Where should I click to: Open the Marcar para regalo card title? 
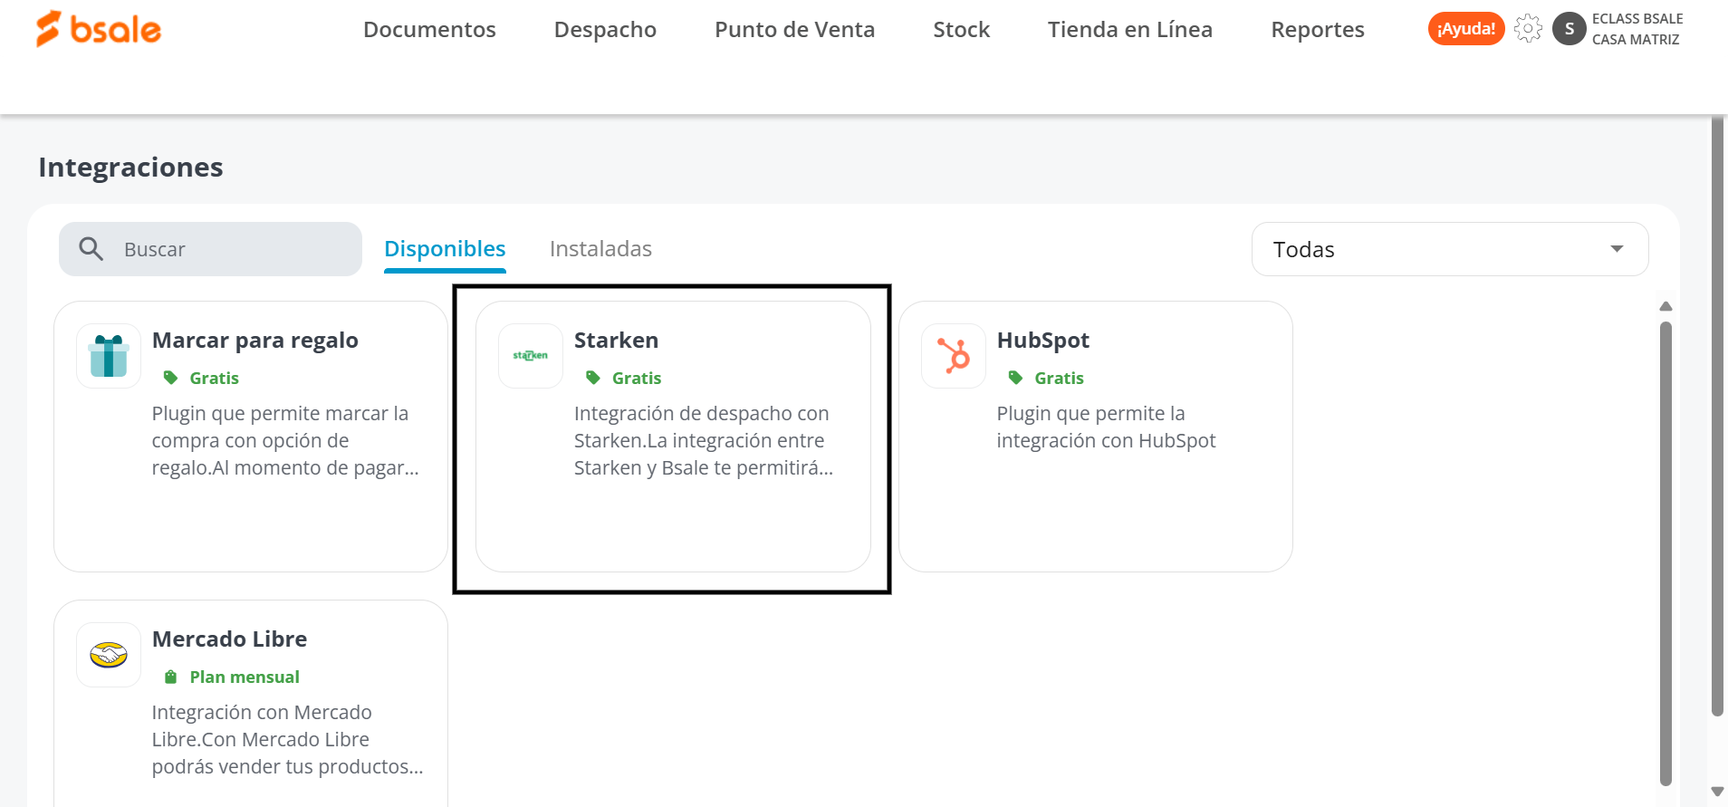point(255,341)
